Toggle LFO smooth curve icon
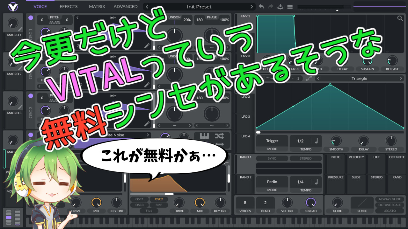Viewport: 408px width, 229px height. [x=308, y=78]
